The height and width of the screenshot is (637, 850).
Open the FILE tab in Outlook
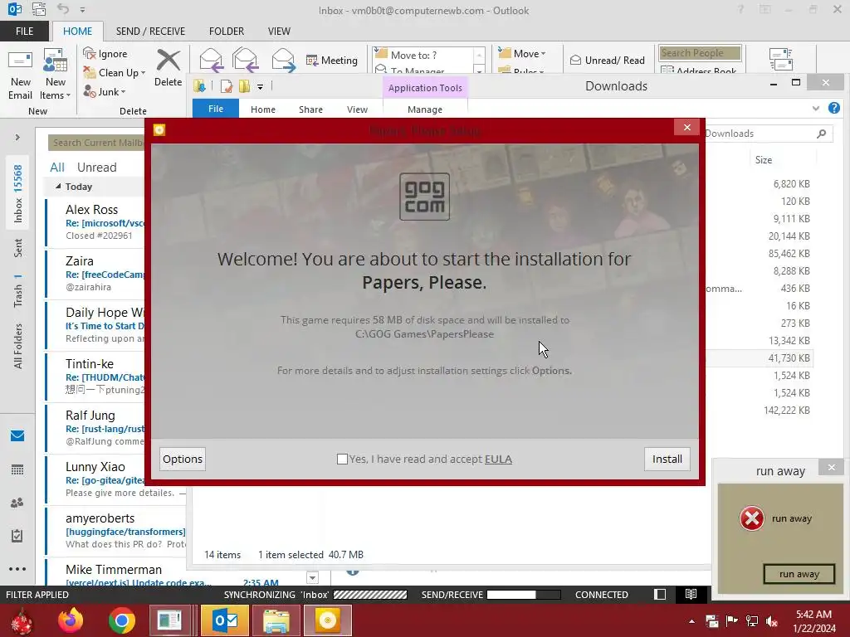24,32
